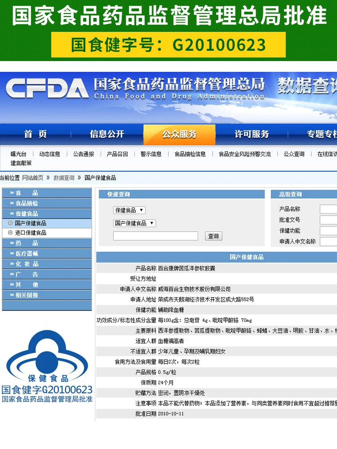The height and width of the screenshot is (449, 337).
Task: Open the 曝光台 sub-menu link
Action: click(x=18, y=154)
